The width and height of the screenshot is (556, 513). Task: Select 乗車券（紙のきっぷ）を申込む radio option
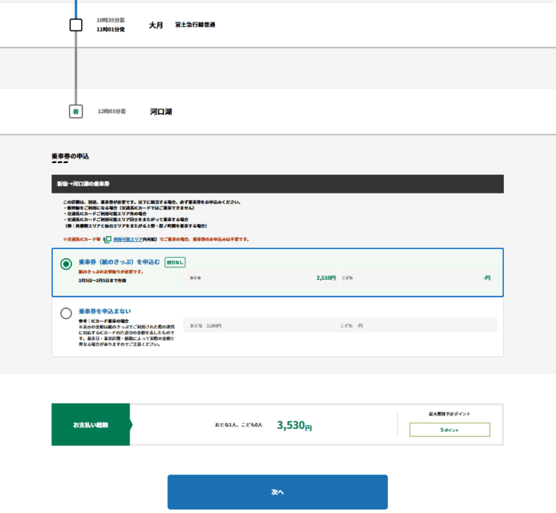pyautogui.click(x=66, y=264)
